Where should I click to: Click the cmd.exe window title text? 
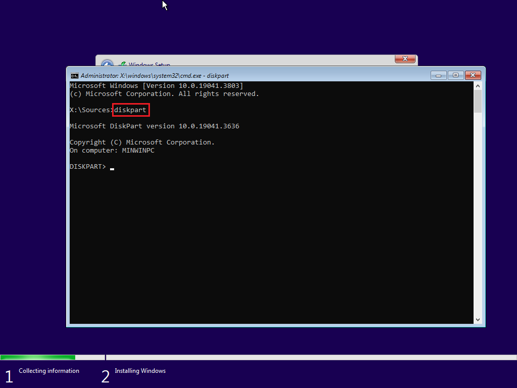[154, 76]
